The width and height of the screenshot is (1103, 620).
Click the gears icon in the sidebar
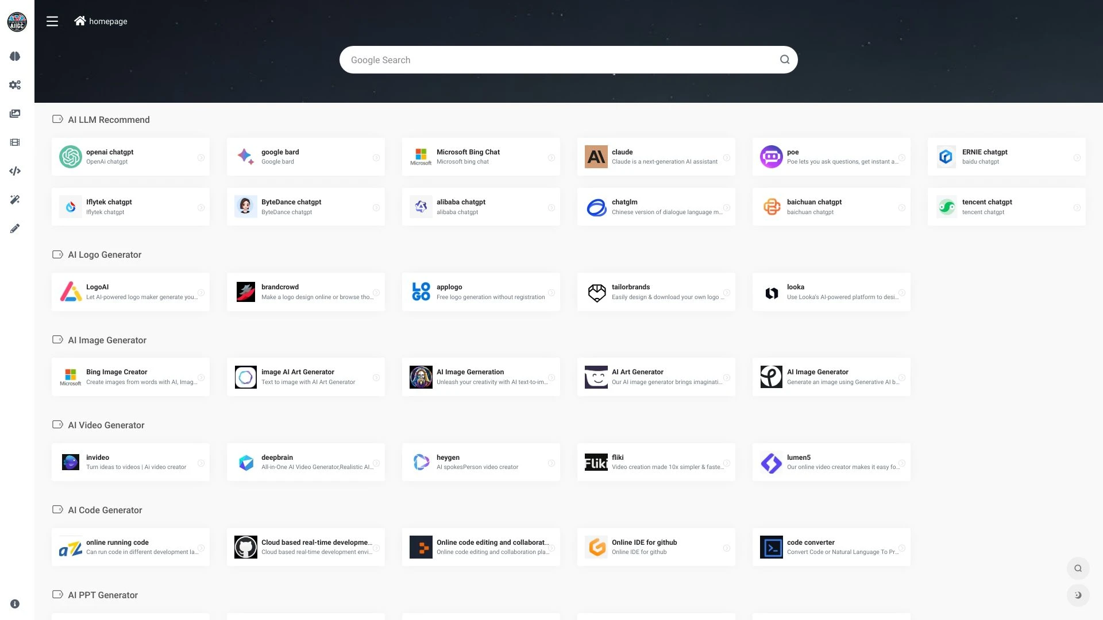click(15, 85)
